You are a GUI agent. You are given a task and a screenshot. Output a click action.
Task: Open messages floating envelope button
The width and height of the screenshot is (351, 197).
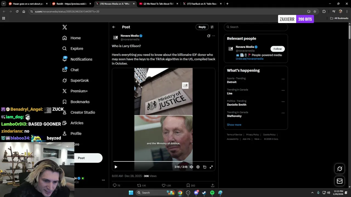click(x=339, y=181)
